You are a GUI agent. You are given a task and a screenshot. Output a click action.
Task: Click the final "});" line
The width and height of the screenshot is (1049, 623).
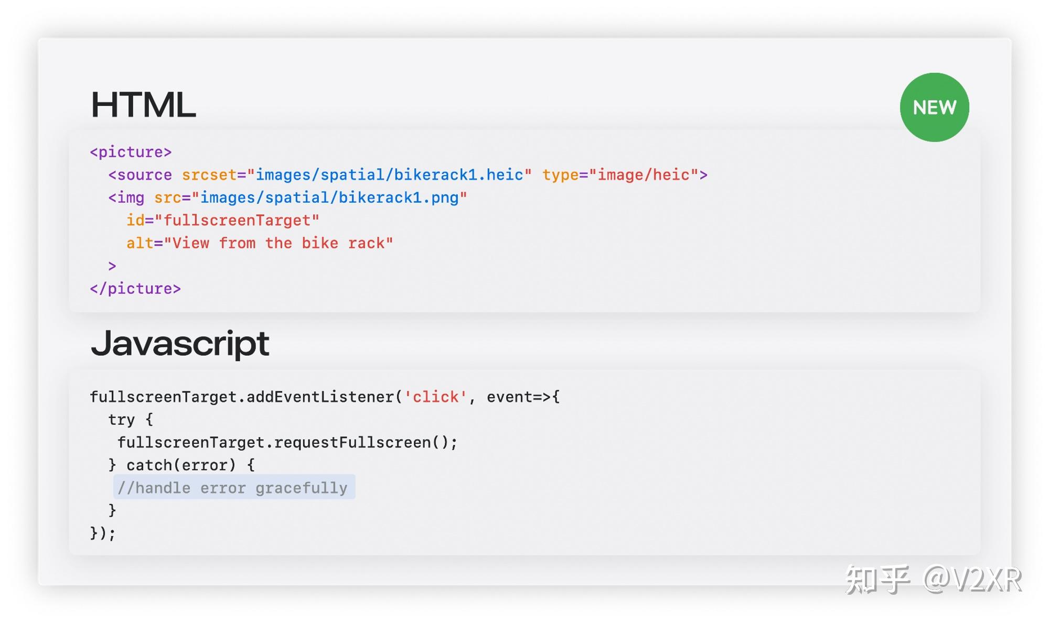click(x=103, y=533)
